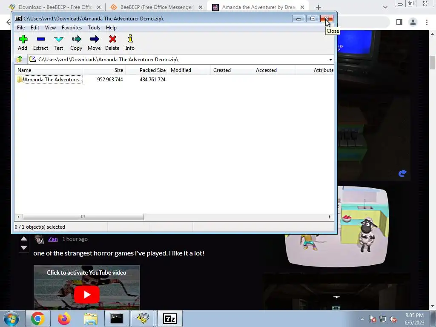This screenshot has height=327, width=436.
Task: Show hidden system tray icons
Action: 362,319
